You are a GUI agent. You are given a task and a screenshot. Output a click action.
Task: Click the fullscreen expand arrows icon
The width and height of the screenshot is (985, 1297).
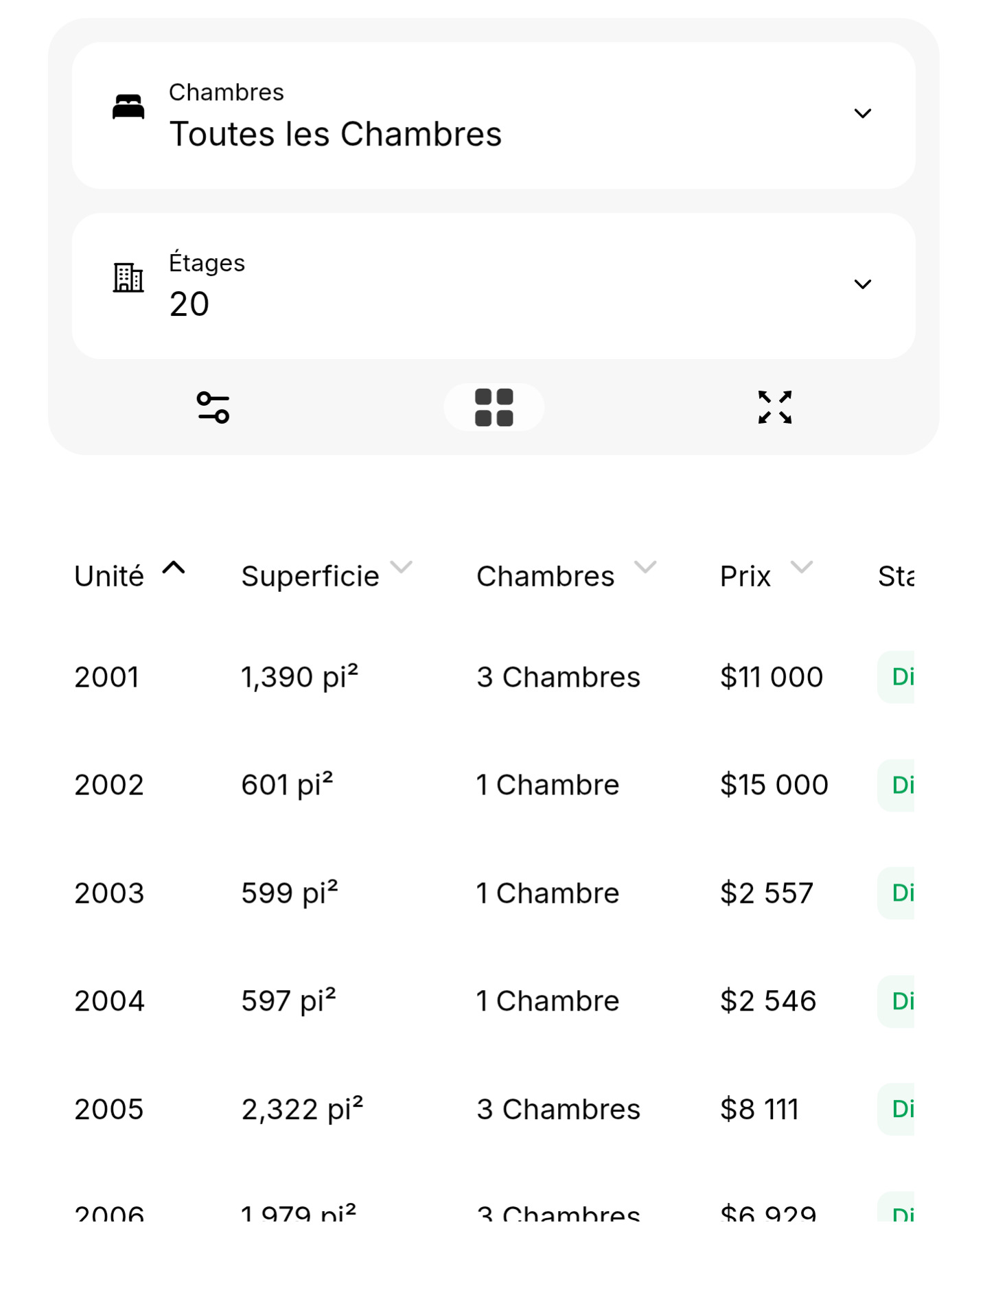point(774,407)
